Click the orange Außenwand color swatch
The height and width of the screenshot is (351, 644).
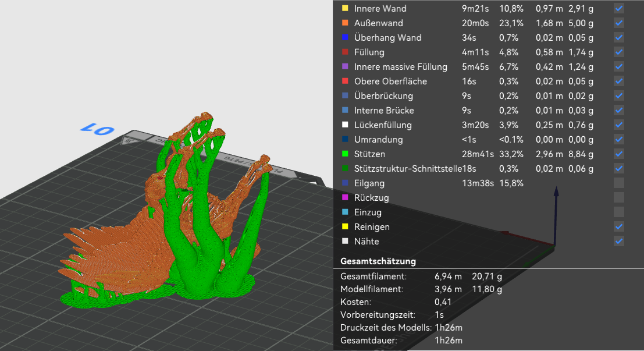345,23
